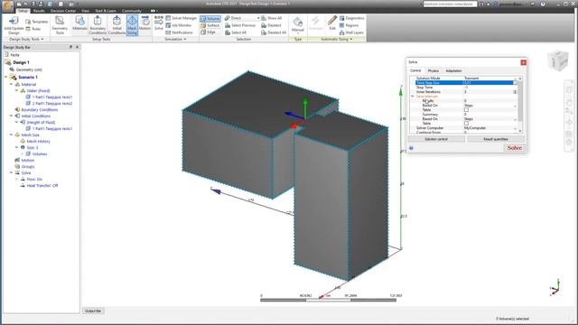The image size is (578, 325).
Task: Click the Result quantities button
Action: point(496,139)
